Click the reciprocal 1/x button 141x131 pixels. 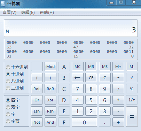pos(132,100)
